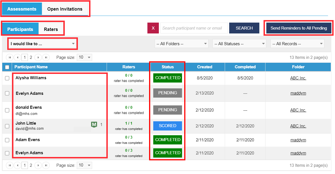Focus the participant search input field
Screen dimensions: 335x174
point(194,28)
